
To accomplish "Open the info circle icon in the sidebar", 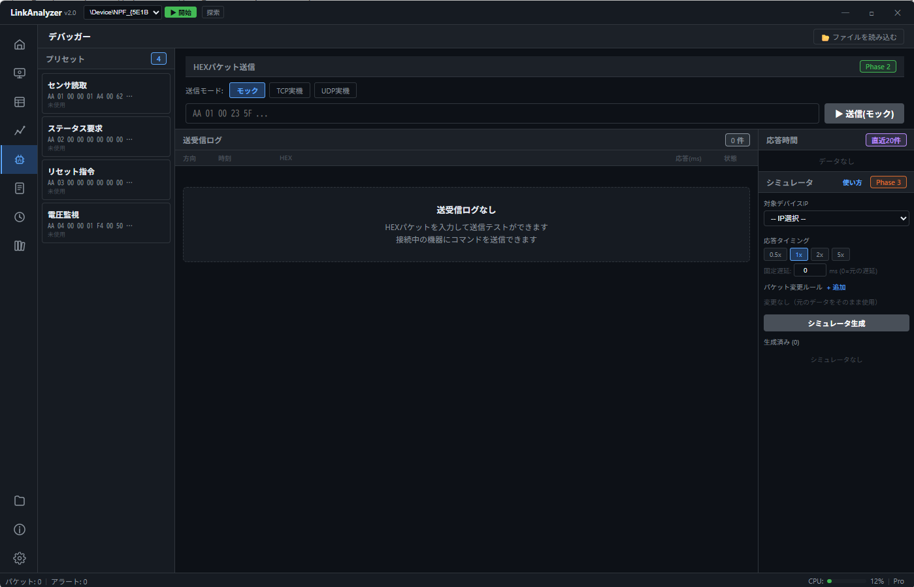I will pos(20,529).
